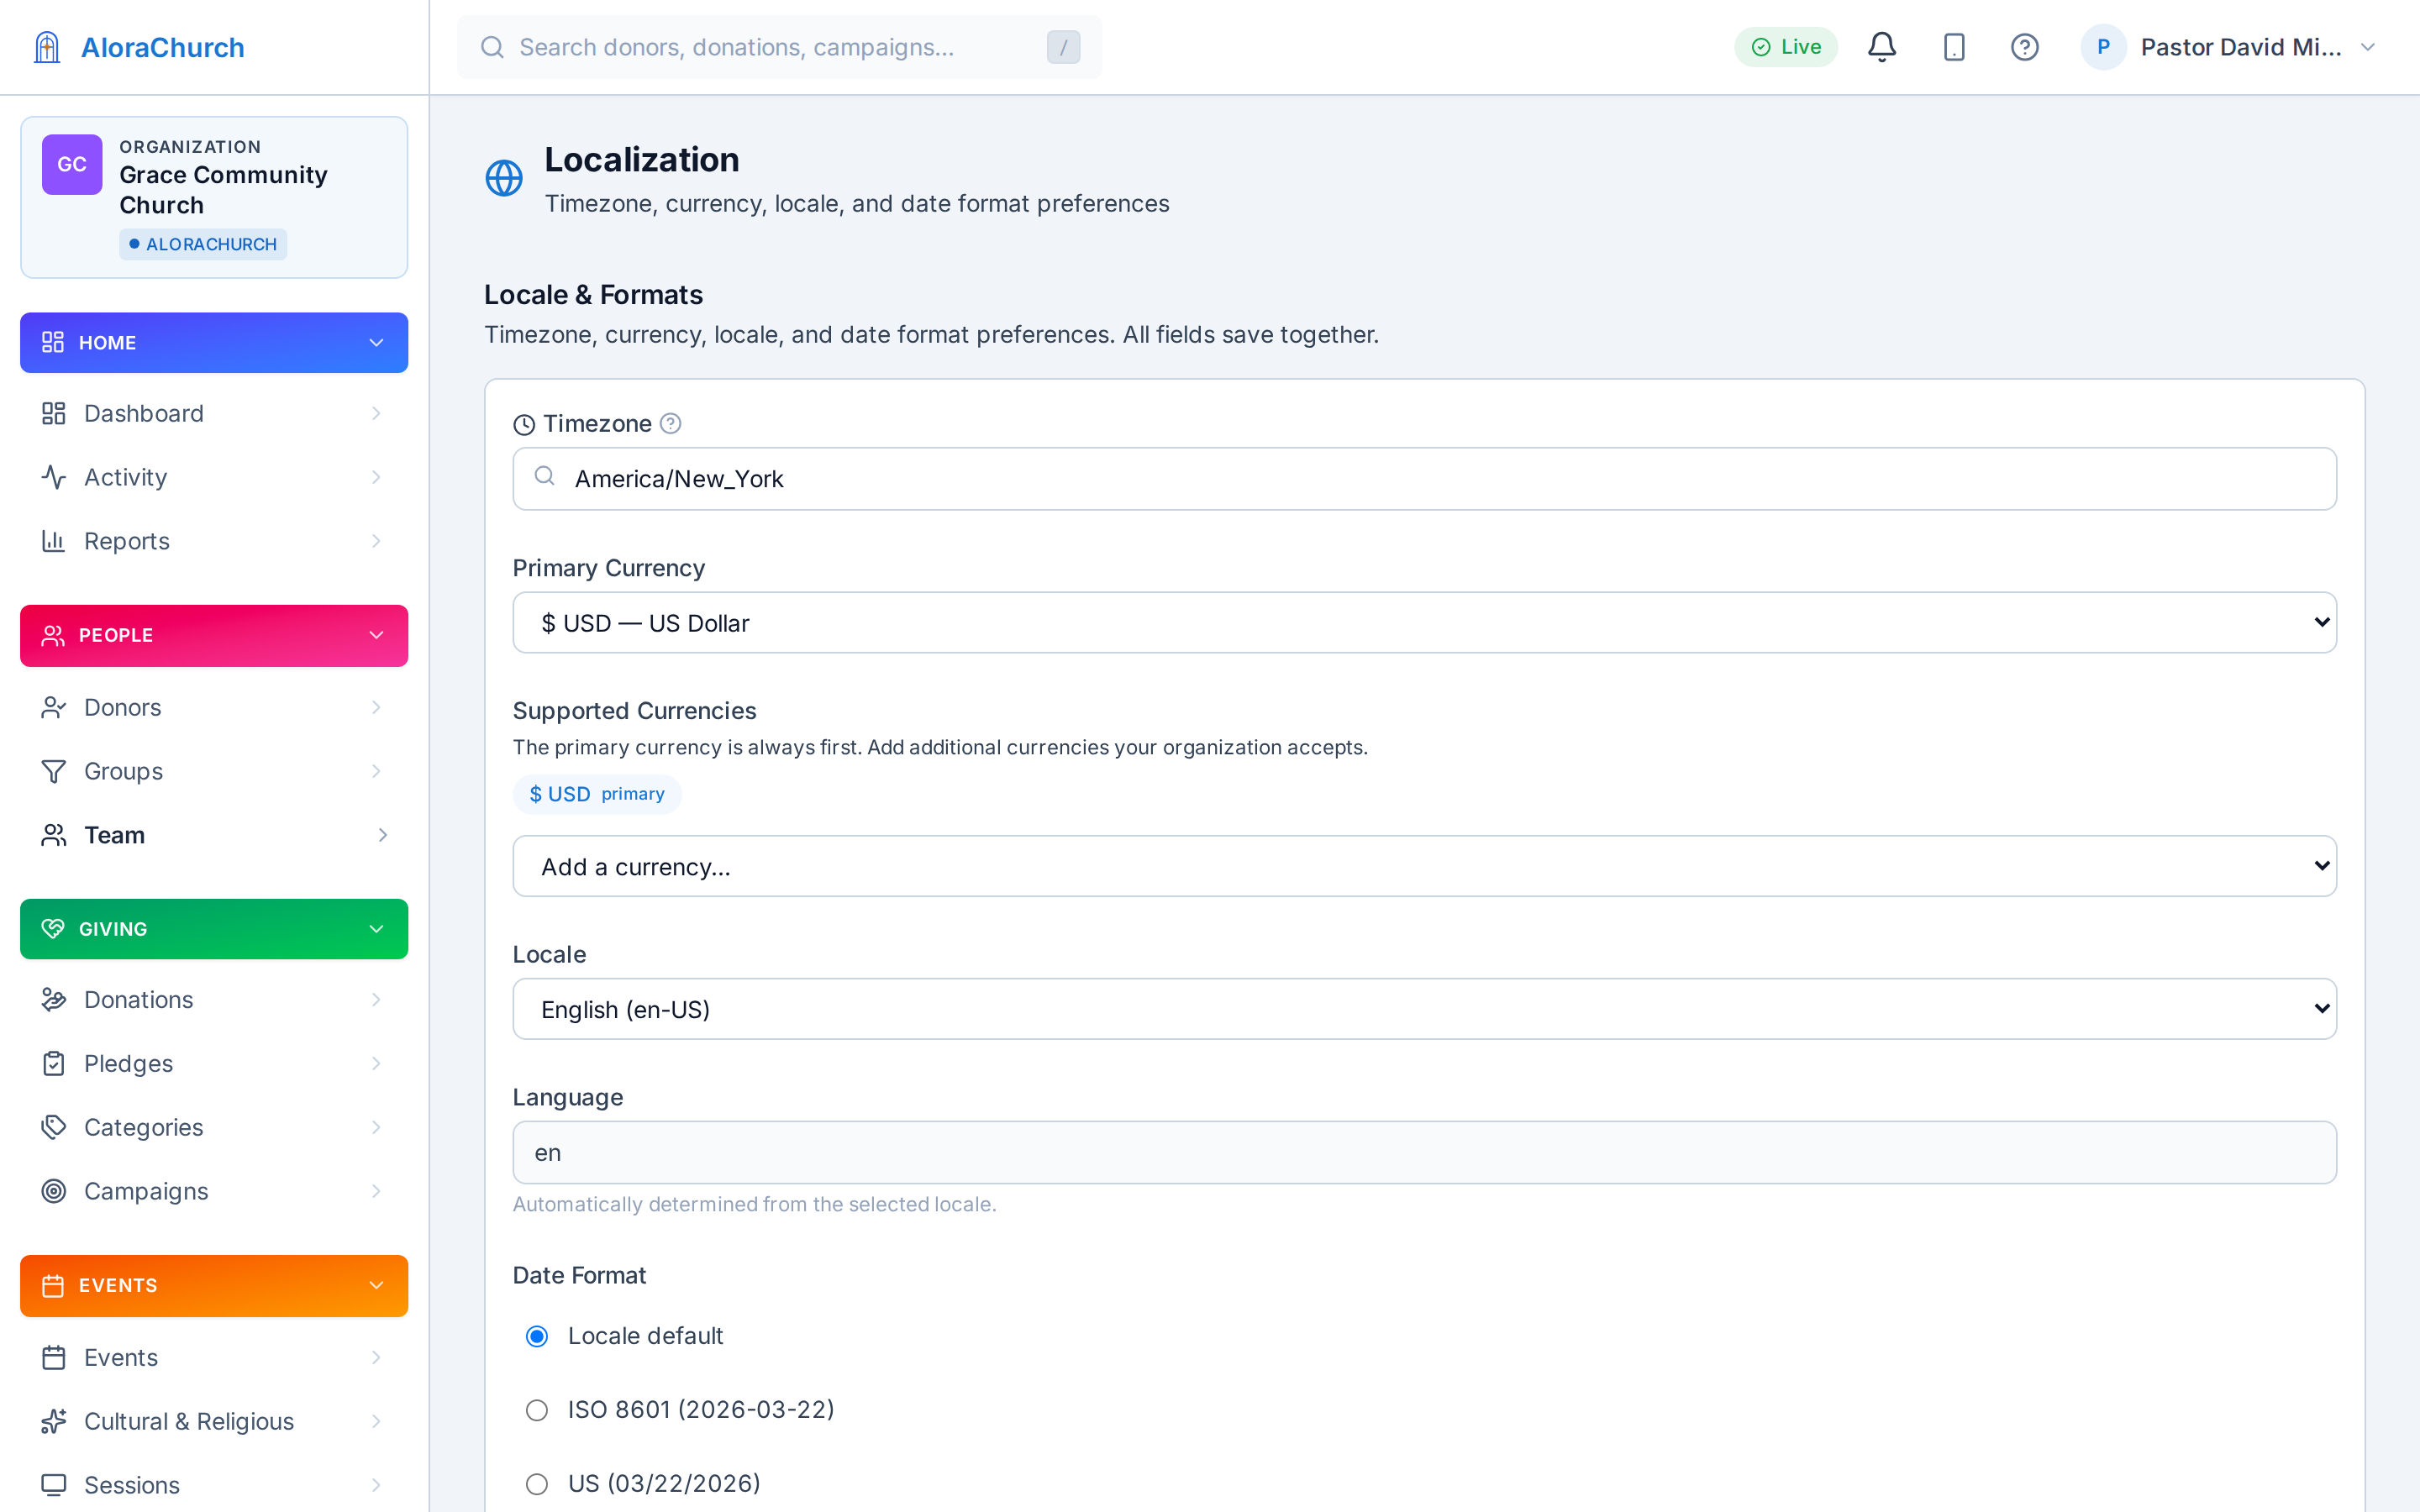Open Cultural & Religious in sidebar
The image size is (2420, 1512).
214,1421
